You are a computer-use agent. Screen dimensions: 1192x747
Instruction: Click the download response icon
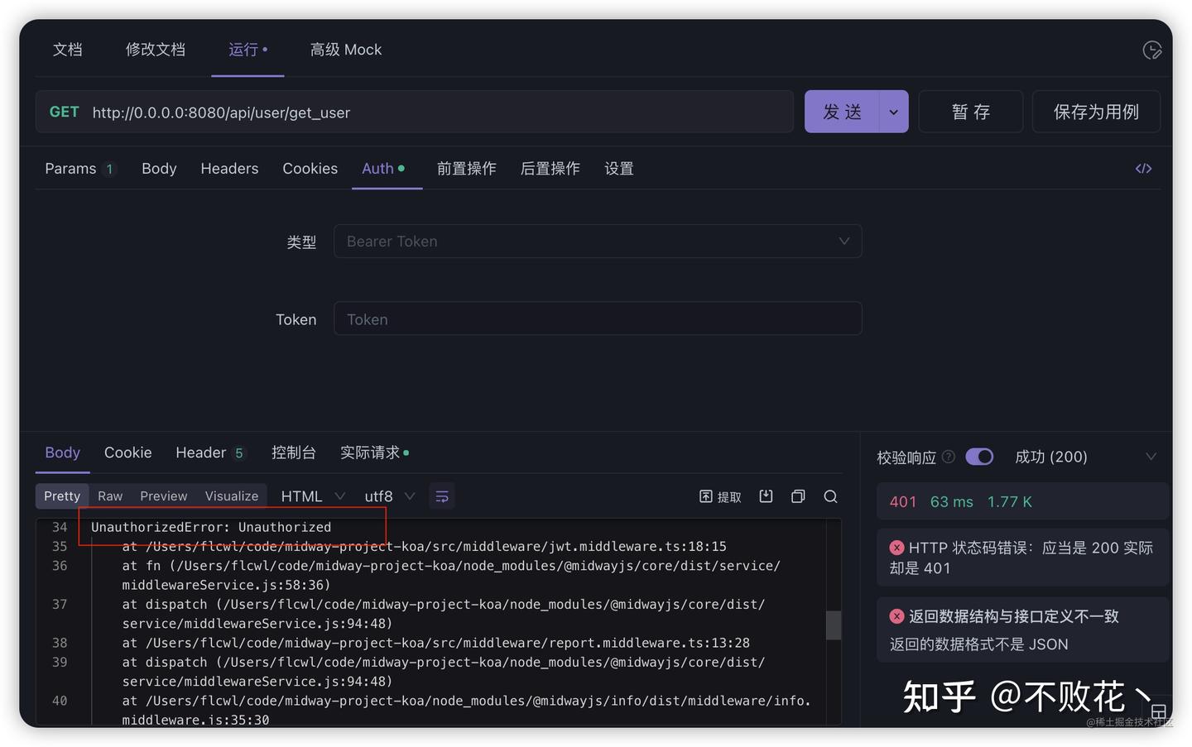[766, 496]
